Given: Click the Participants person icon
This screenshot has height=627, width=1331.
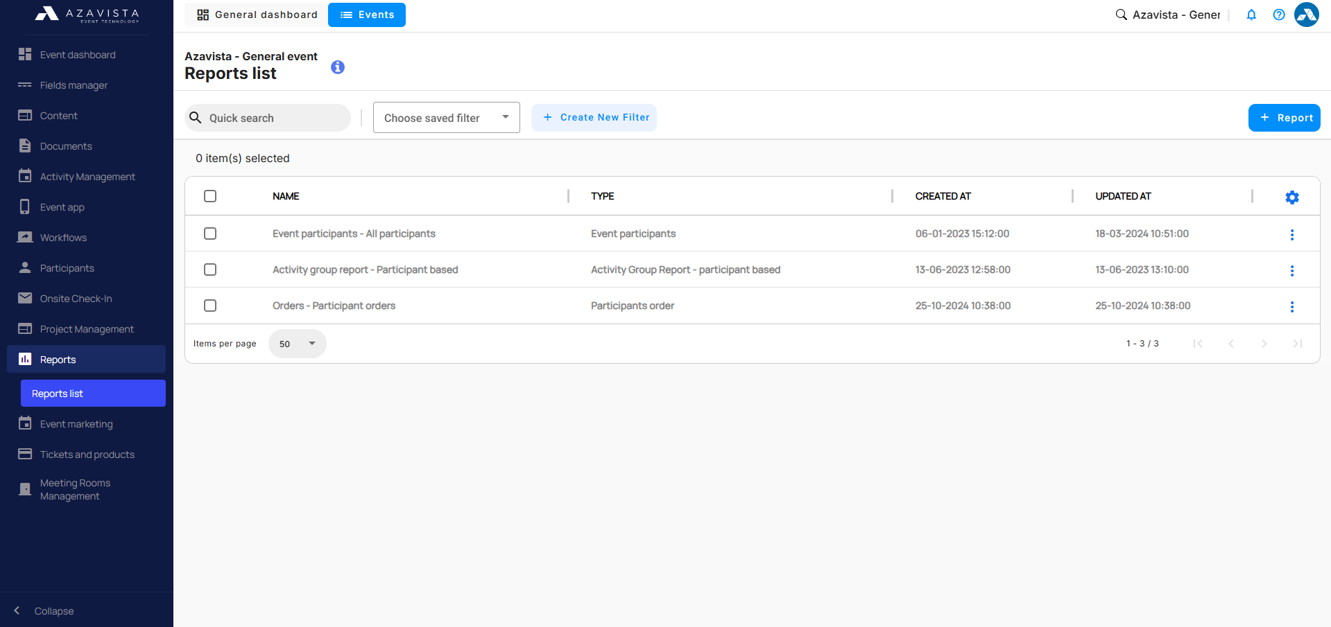Looking at the screenshot, I should (25, 267).
